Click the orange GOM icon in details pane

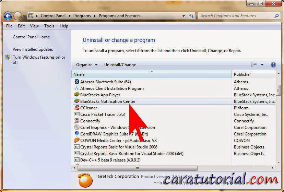pyautogui.click(x=85, y=180)
